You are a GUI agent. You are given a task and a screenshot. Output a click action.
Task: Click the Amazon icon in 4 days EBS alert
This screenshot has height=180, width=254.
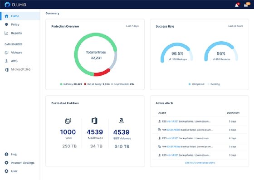coord(159,138)
